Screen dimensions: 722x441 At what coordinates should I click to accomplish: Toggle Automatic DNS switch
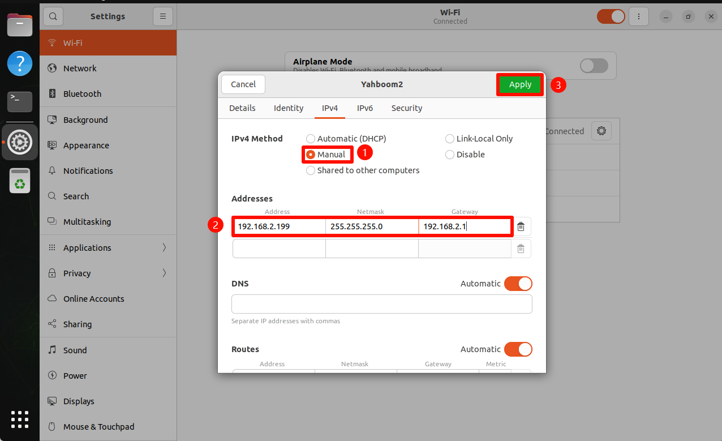[x=518, y=284]
